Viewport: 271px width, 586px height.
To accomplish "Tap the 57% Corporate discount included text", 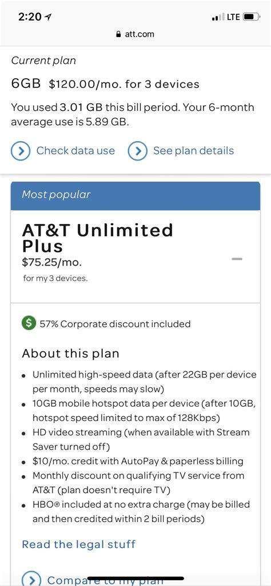I will click(115, 324).
